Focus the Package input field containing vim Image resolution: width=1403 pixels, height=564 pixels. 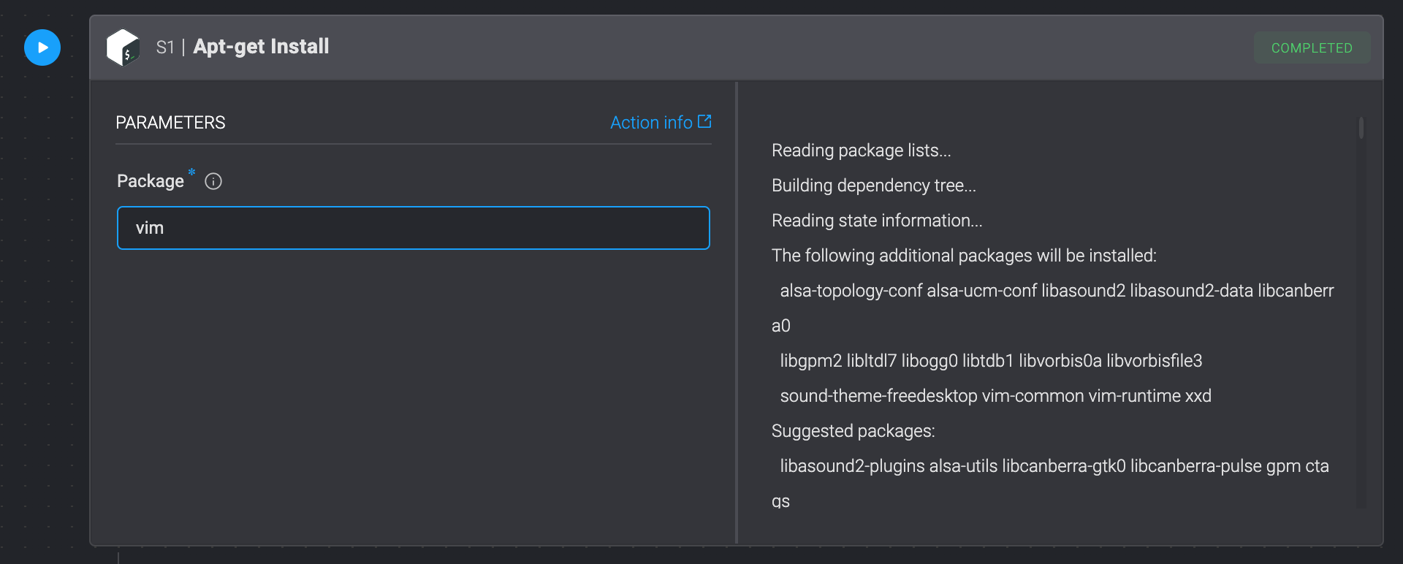click(x=414, y=228)
